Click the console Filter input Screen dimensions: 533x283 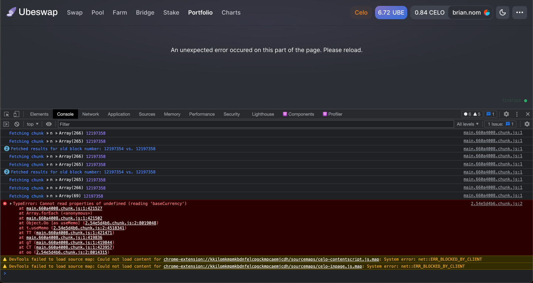tap(256, 124)
